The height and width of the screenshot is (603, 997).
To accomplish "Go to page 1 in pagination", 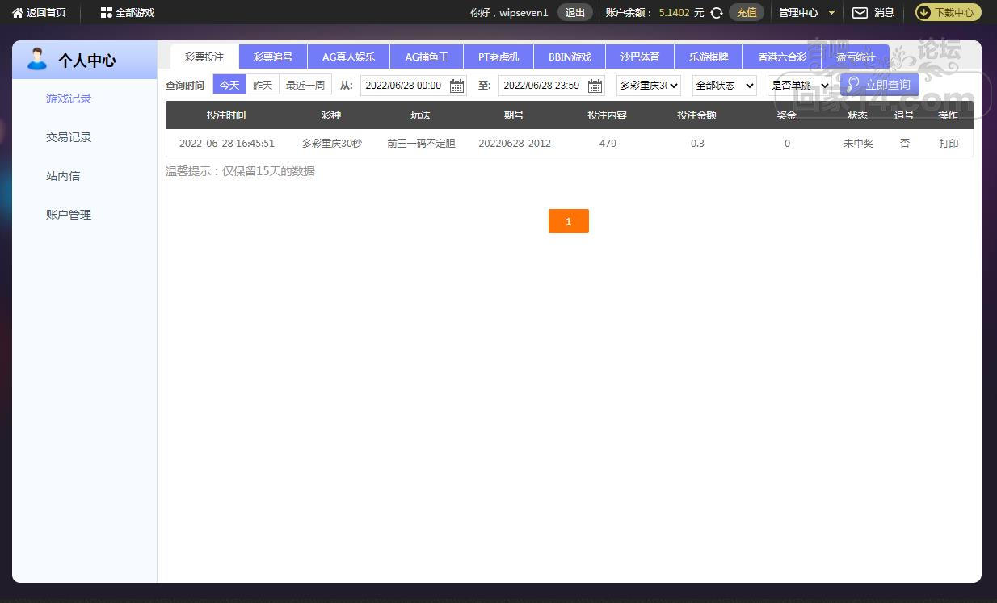I will (x=569, y=221).
